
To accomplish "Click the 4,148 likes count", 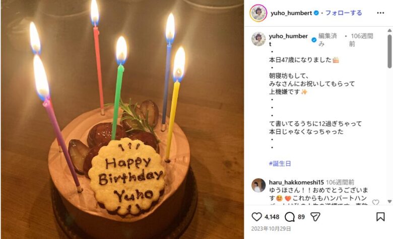I will click(x=272, y=217).
